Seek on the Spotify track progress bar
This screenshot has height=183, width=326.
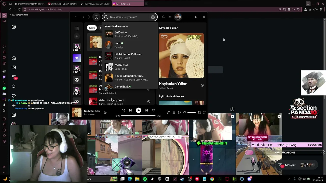click(x=138, y=116)
